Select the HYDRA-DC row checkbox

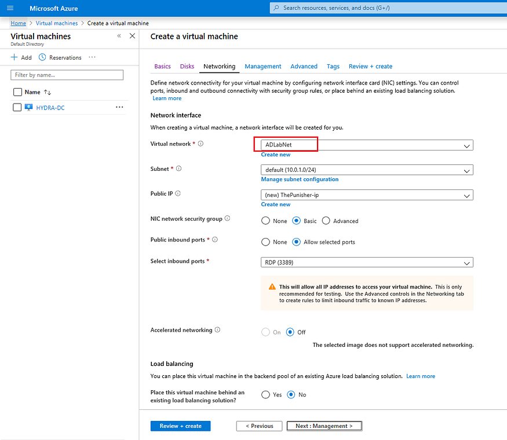17,107
